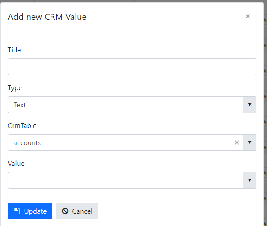Open the Type selector showing Text
This screenshot has height=226, width=267.
[x=126, y=105]
